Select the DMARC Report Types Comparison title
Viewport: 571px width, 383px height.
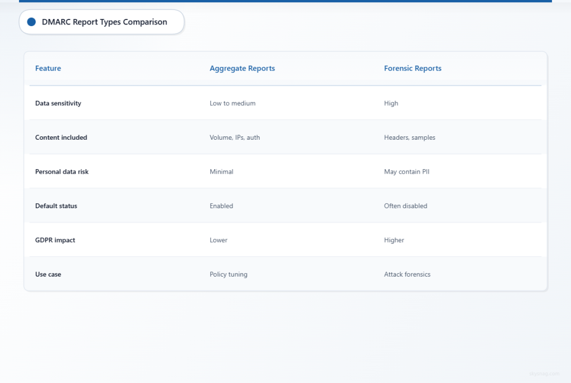pyautogui.click(x=104, y=22)
